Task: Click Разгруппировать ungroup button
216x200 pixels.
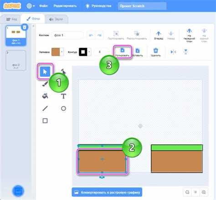Action: (x=137, y=35)
